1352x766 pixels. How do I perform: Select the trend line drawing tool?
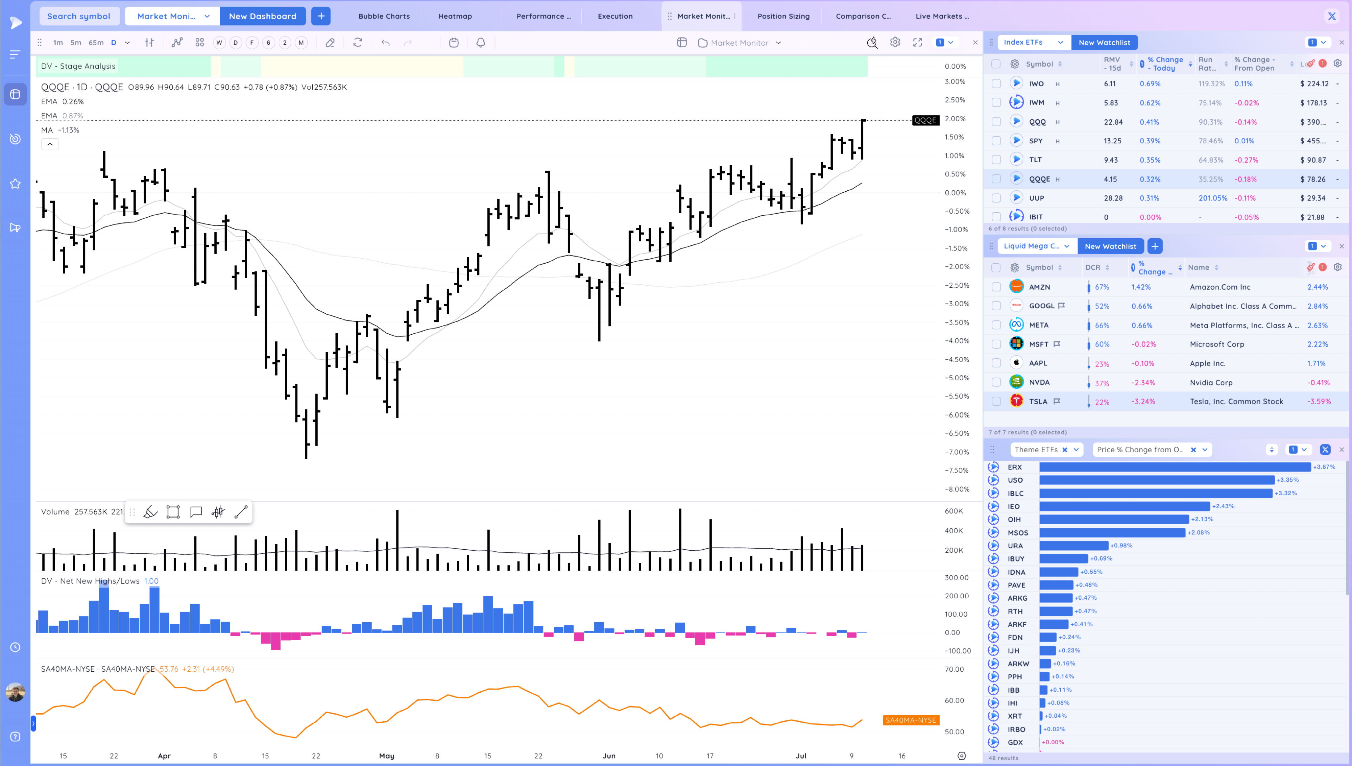pos(241,512)
